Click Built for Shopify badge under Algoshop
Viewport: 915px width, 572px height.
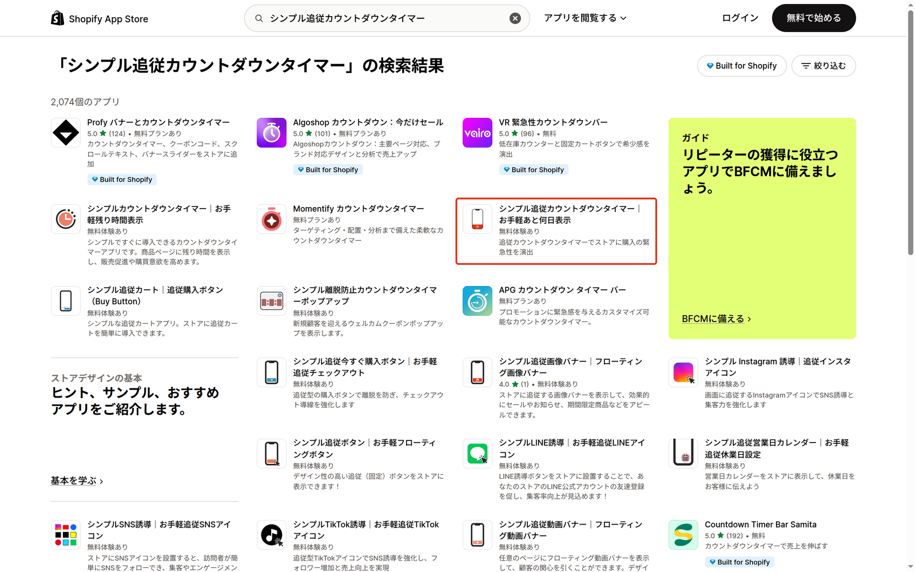[328, 170]
